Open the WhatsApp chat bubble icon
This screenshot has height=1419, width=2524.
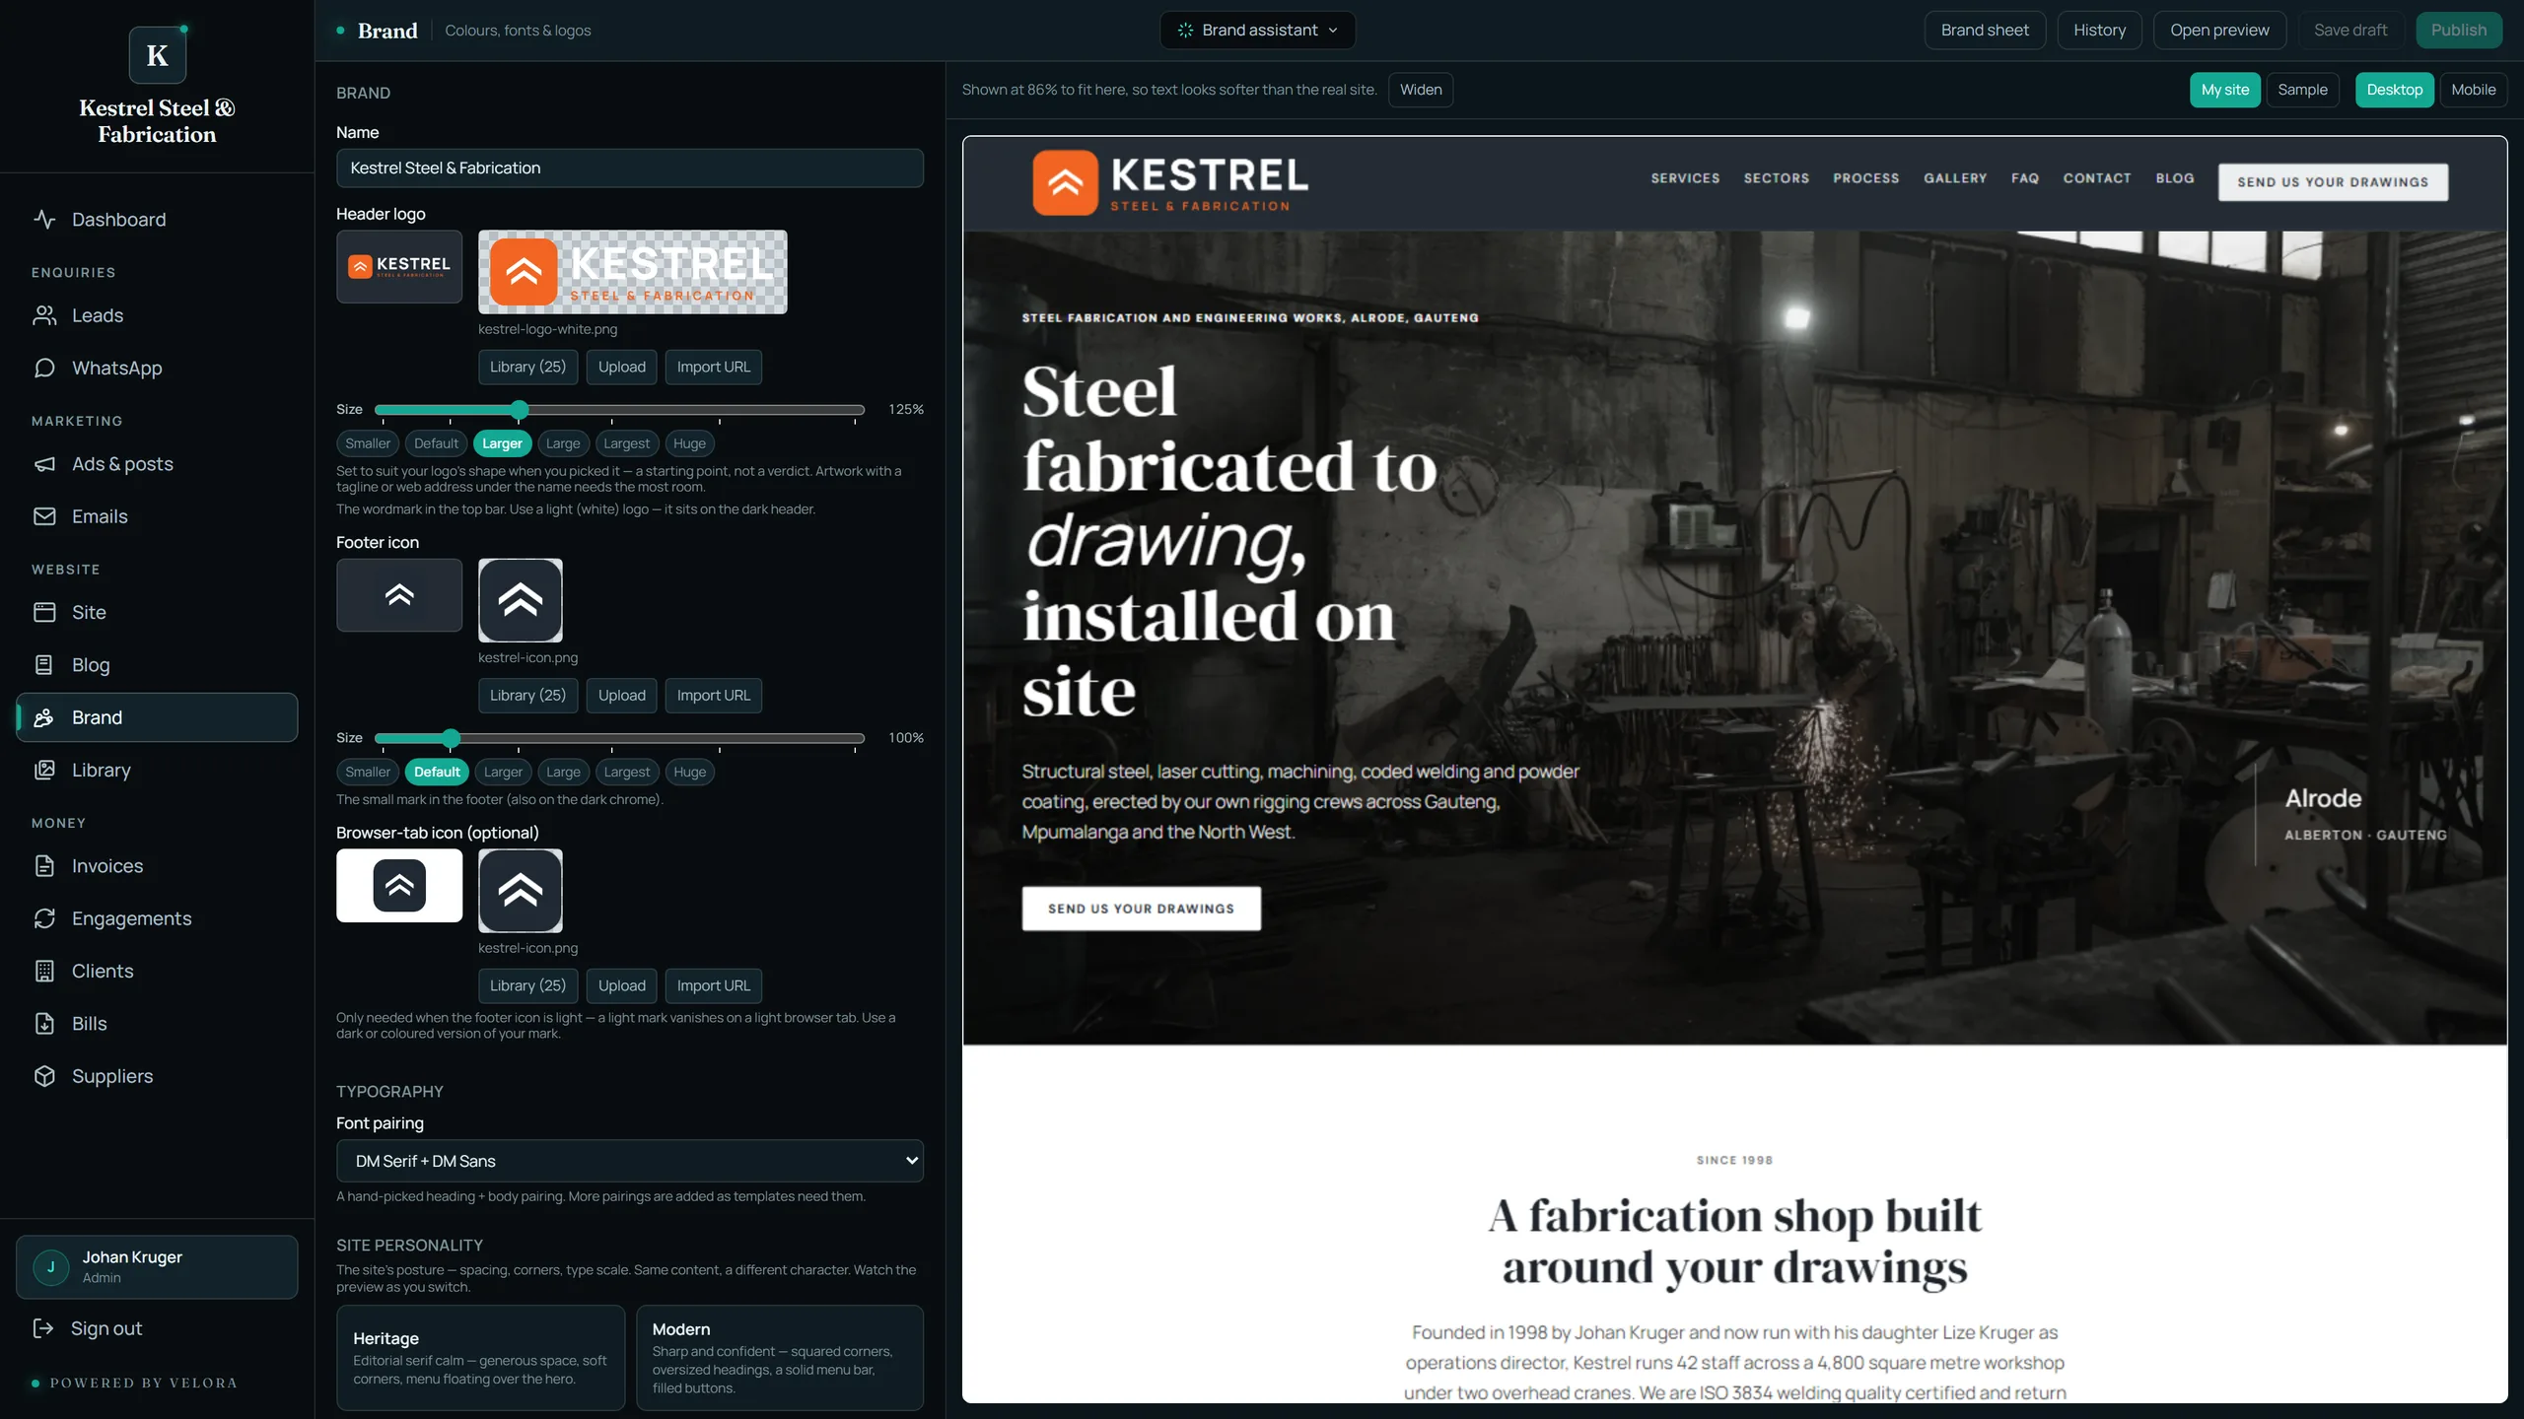44,368
